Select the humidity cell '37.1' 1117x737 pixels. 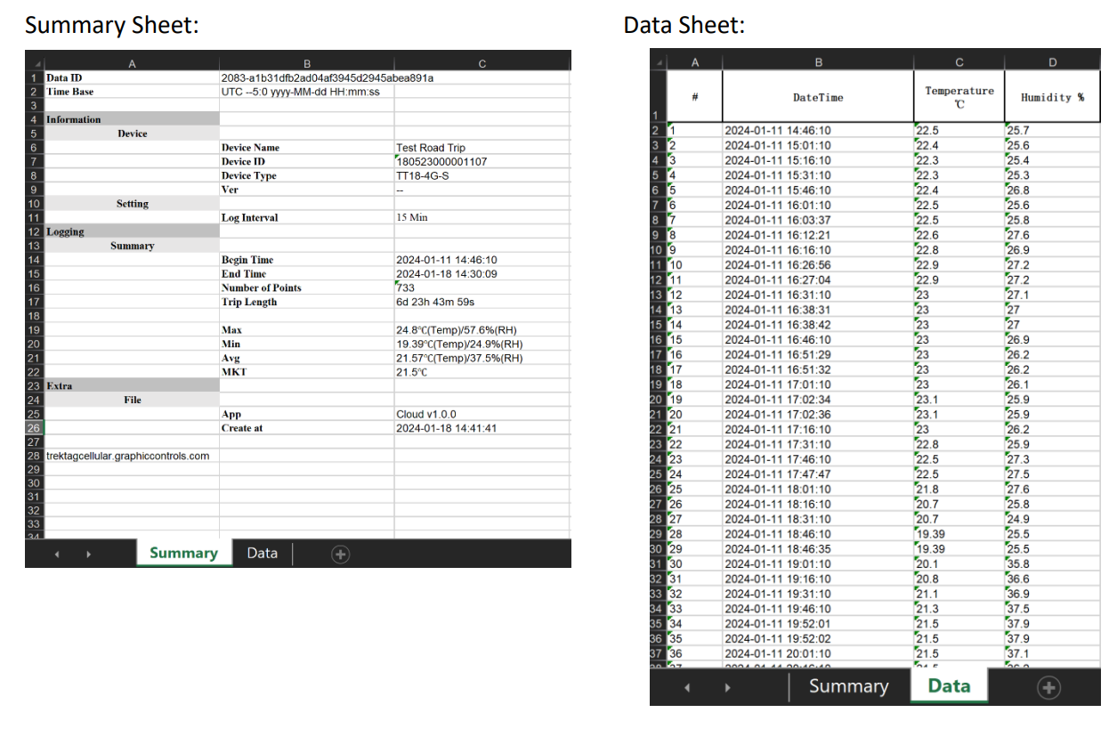point(1052,653)
